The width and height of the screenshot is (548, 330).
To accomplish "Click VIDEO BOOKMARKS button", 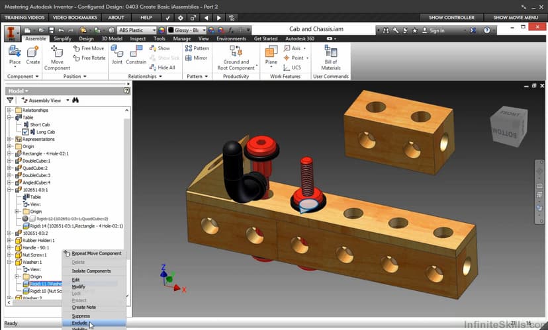I will point(75,17).
